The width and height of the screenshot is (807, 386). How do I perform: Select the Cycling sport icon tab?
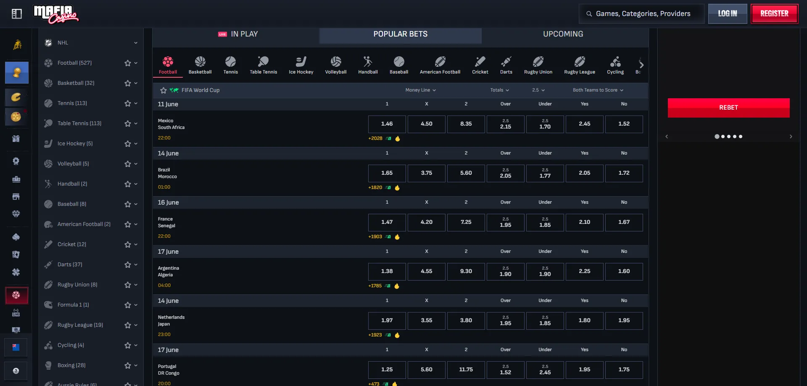point(615,65)
